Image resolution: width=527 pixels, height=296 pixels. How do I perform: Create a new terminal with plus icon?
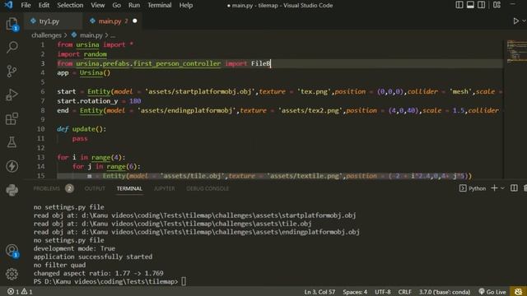(494, 188)
